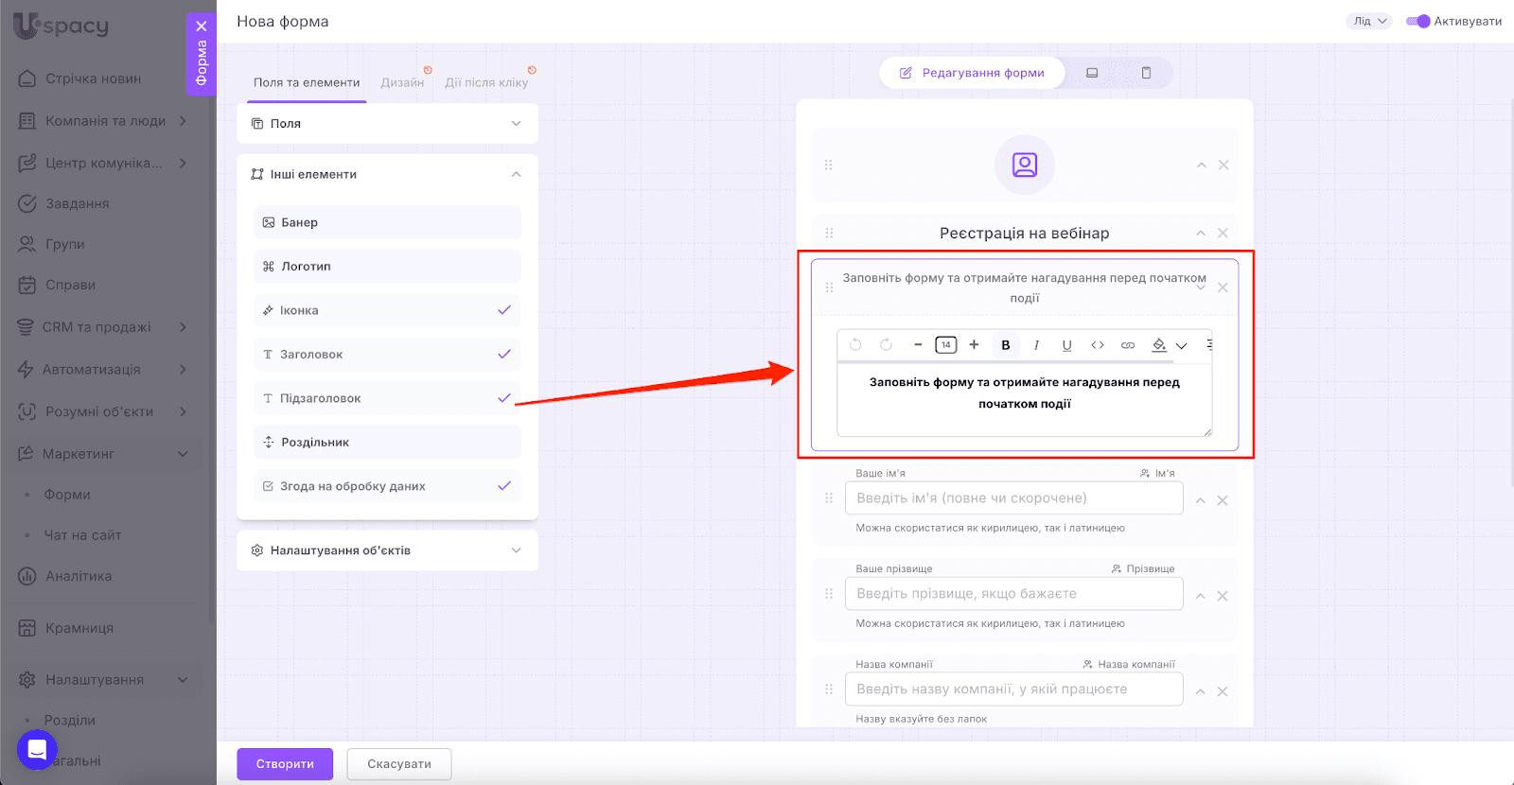Open Чат на сайт in sidebar
Screen dimensions: 1514x785
[x=82, y=535]
